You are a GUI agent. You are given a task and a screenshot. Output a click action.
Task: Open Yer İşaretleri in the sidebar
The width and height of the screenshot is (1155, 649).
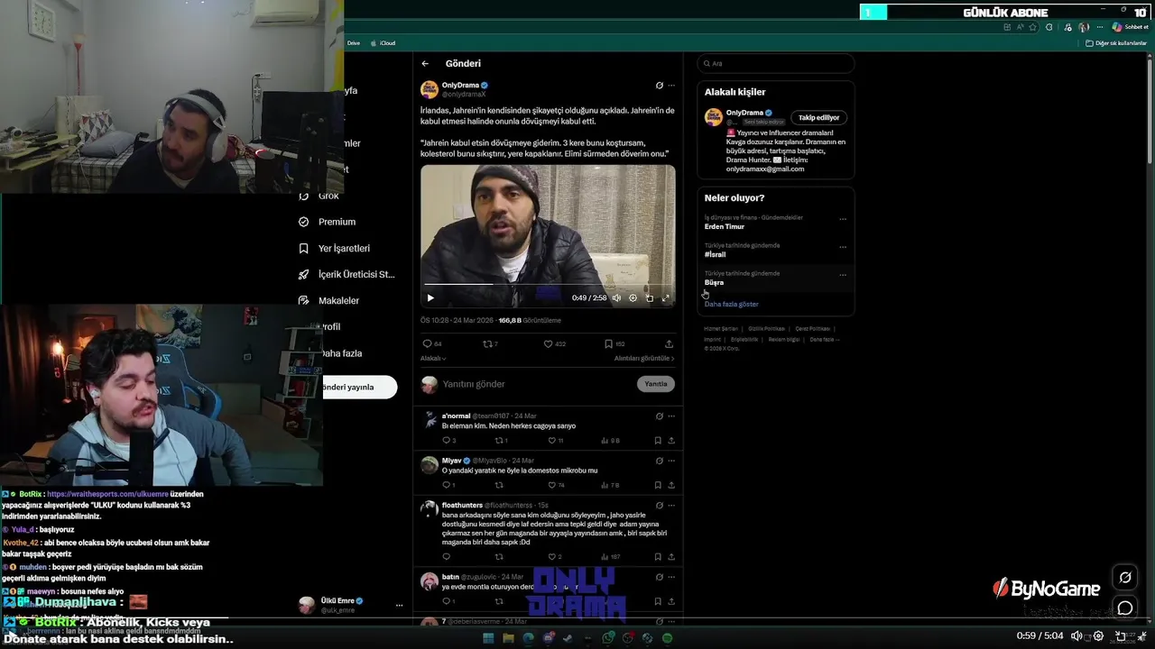335,248
